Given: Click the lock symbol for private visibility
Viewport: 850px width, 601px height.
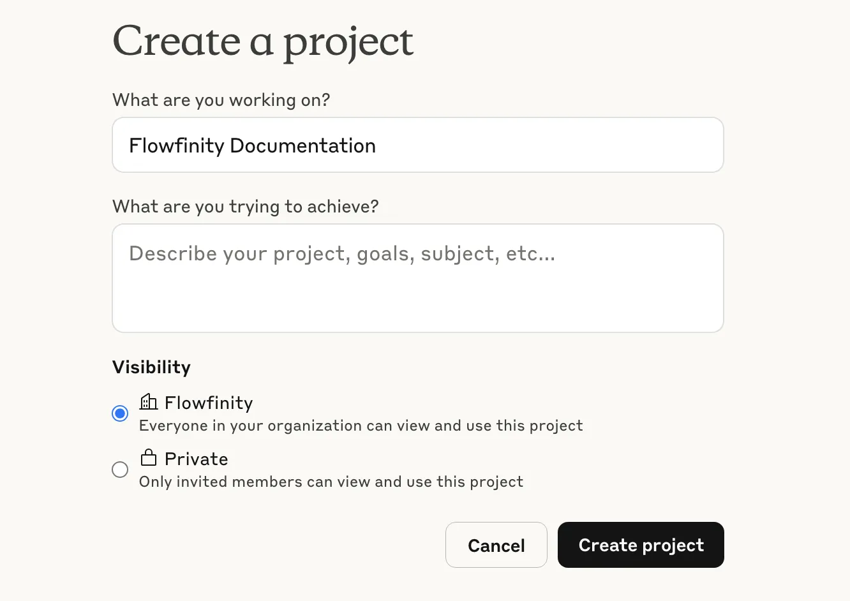Looking at the screenshot, I should pos(148,457).
